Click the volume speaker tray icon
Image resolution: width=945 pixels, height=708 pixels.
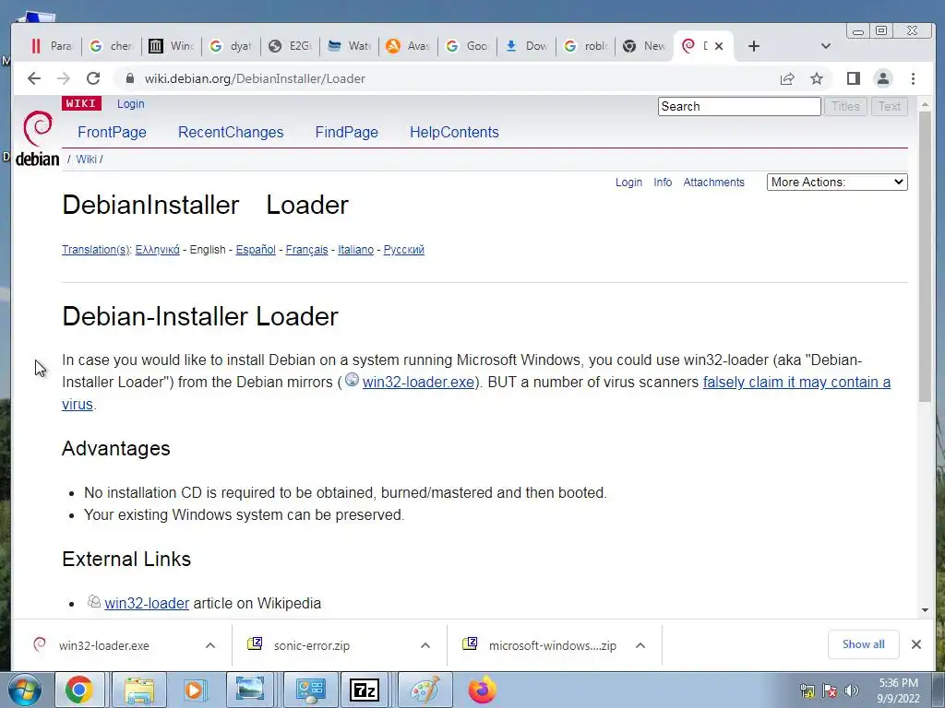(852, 690)
